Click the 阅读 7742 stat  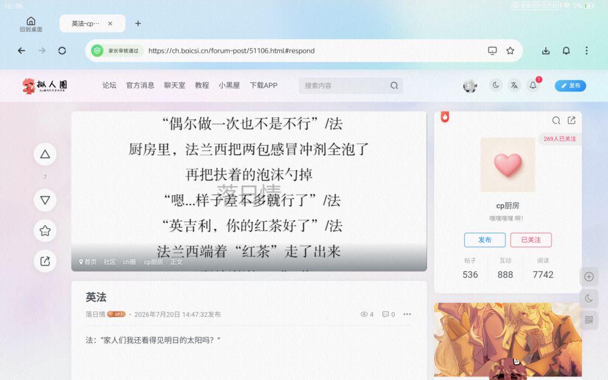tap(543, 269)
